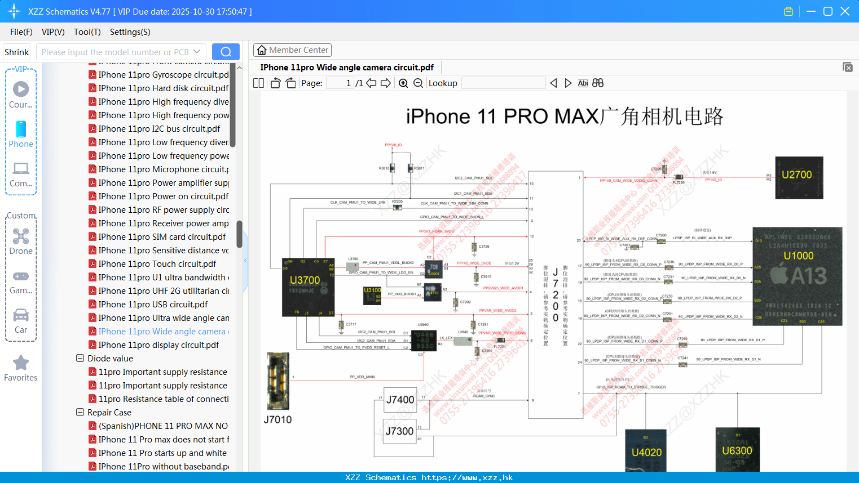This screenshot has width=859, height=483.
Task: Zoom out of the schematic
Action: pos(418,83)
